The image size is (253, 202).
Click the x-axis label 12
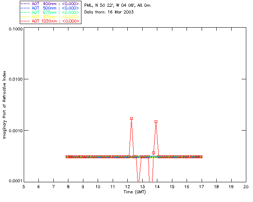pos(127,187)
